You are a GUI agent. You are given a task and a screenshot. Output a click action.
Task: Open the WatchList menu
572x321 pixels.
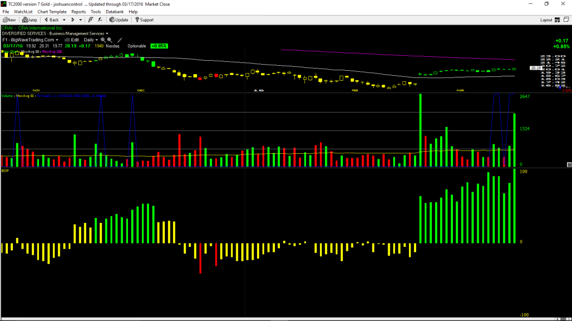pyautogui.click(x=23, y=12)
